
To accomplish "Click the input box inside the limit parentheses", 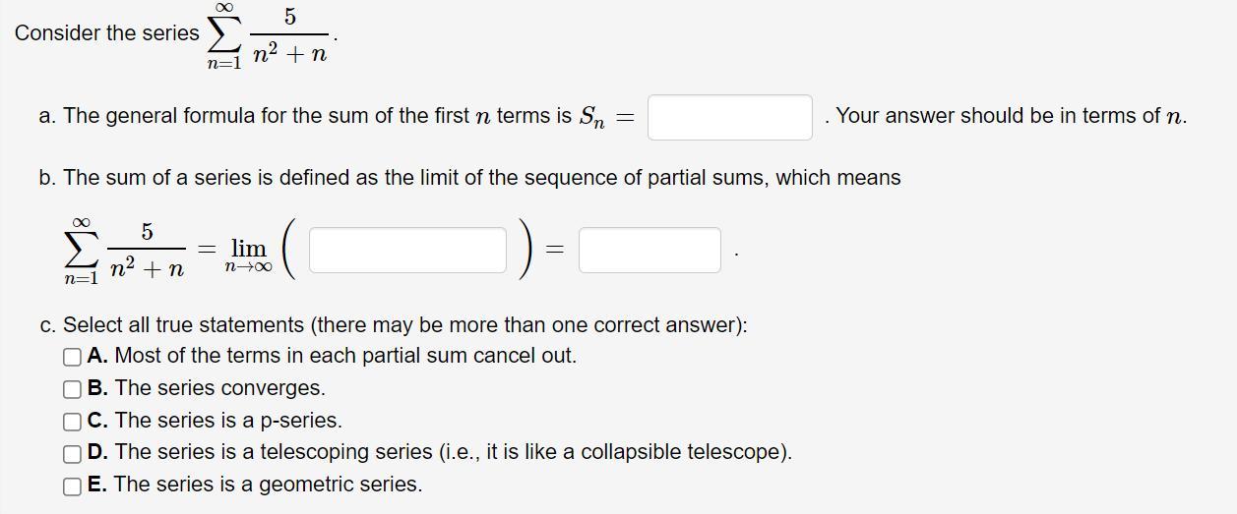I will point(407,250).
